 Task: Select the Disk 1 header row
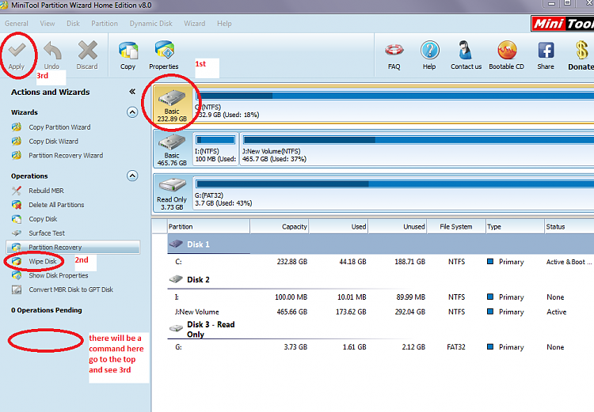[381, 244]
